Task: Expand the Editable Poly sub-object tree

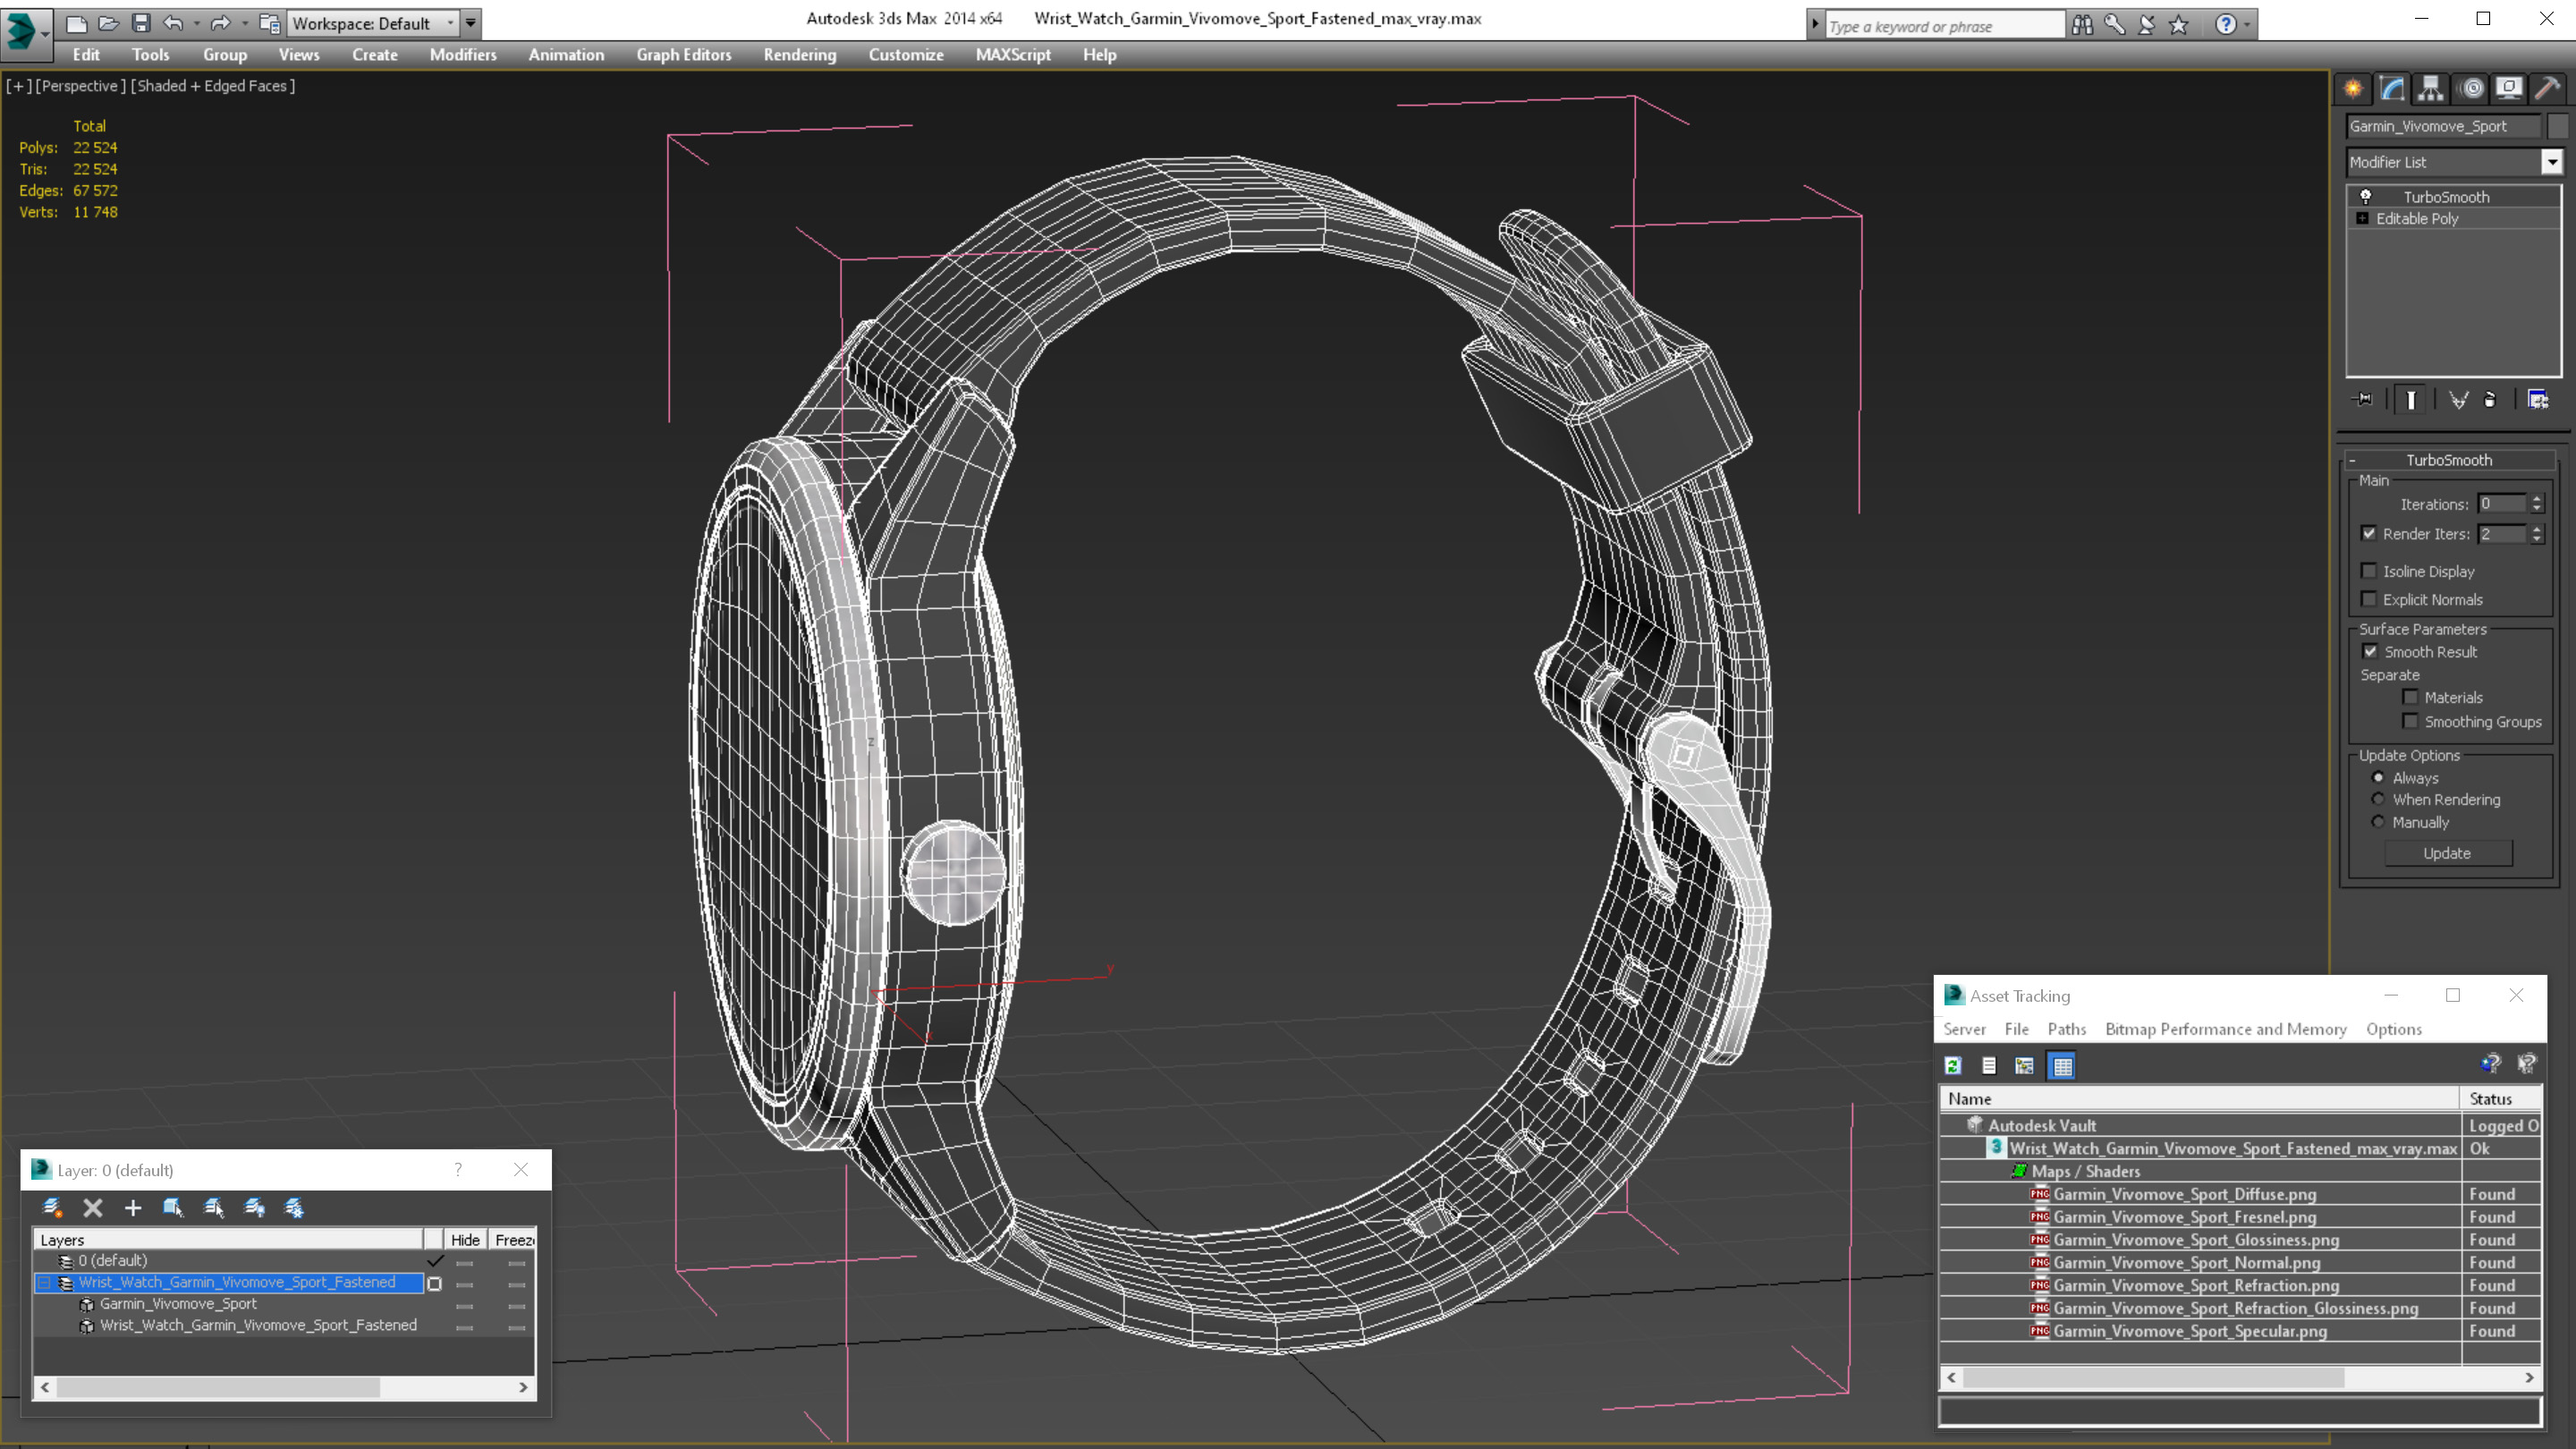Action: coord(2363,218)
